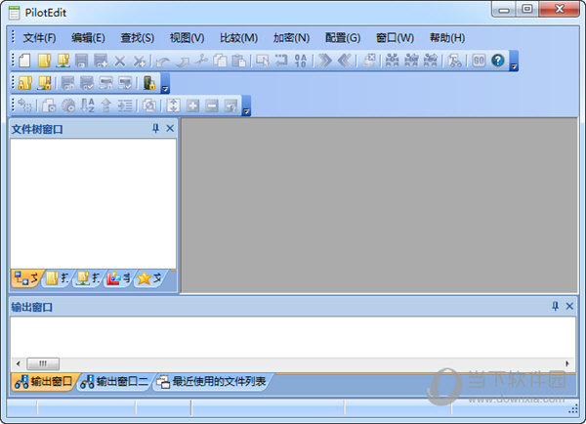Open the 配置(G) menu
The width and height of the screenshot is (586, 424).
click(343, 38)
